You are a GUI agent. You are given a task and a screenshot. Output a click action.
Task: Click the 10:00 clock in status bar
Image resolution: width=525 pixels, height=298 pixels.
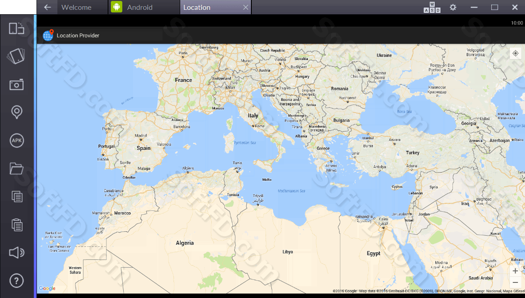pos(517,23)
